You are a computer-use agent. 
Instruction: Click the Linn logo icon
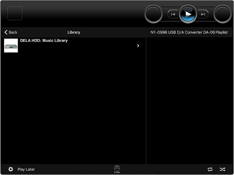[x=117, y=169]
